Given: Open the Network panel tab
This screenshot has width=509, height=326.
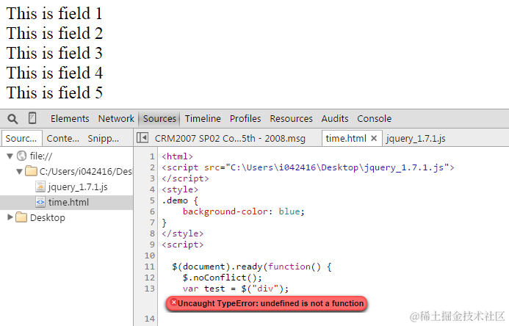Looking at the screenshot, I should [x=116, y=119].
